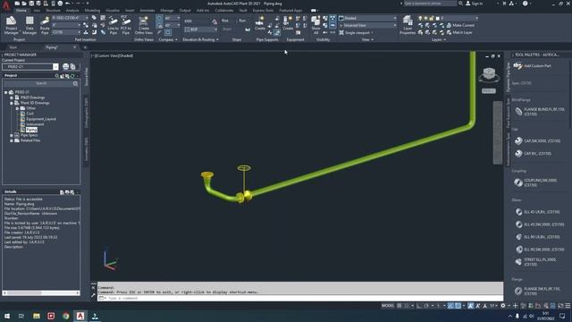572x322 pixels.
Task: Select the Piping drawing in project tree
Action: [31, 130]
